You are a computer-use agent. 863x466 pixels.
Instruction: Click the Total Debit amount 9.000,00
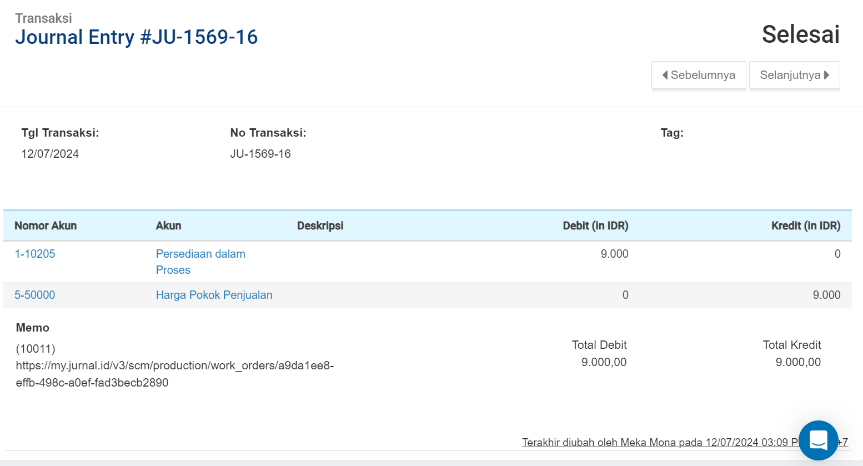604,362
